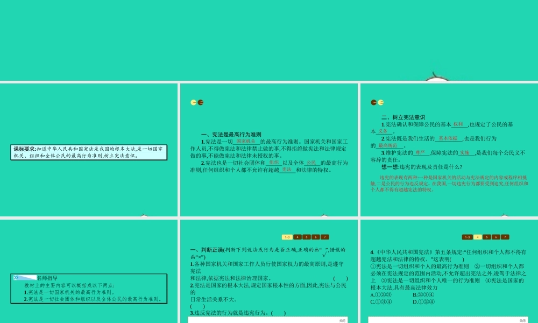The height and width of the screenshot is (323, 538).
Task: Select tab 1~3 on the question 4 slide
Action: click(468, 237)
